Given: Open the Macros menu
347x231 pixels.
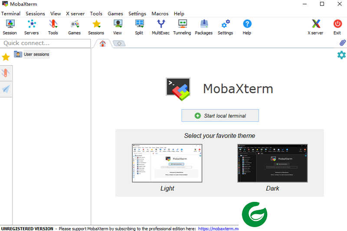Looking at the screenshot, I should tap(160, 13).
